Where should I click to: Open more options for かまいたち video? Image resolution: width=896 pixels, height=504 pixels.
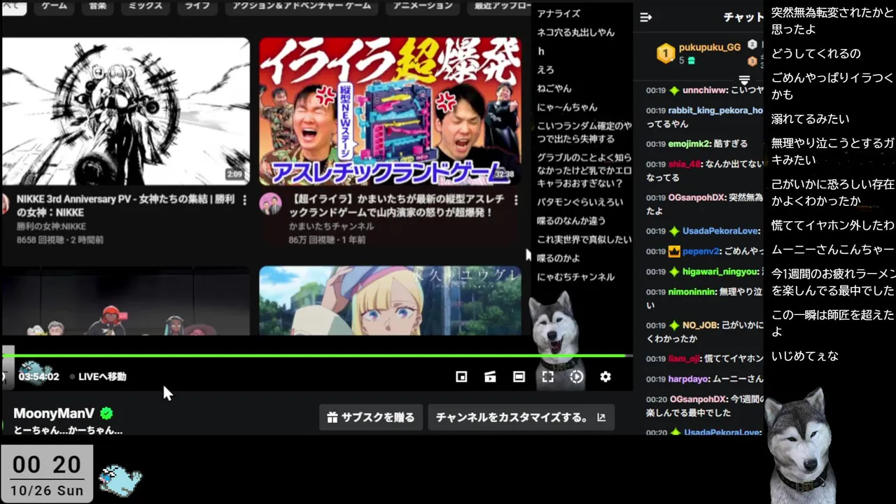pyautogui.click(x=516, y=200)
